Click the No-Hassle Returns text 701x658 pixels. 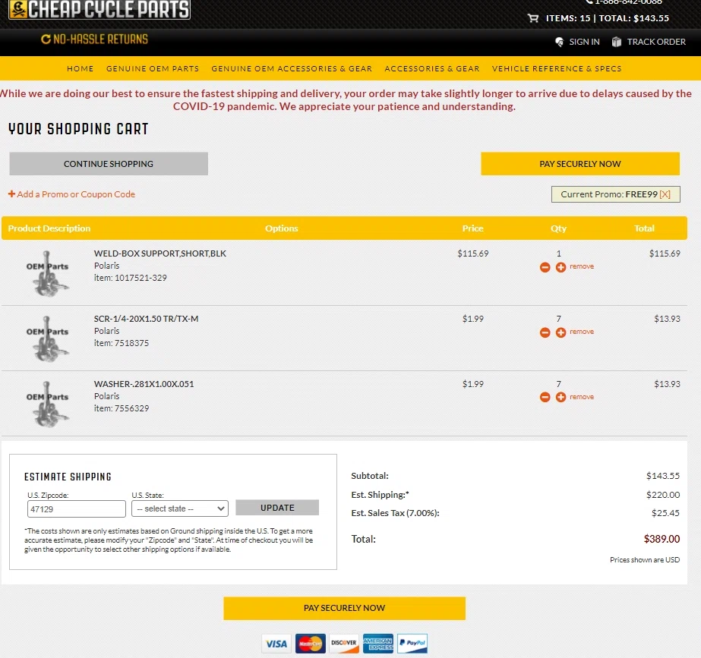(100, 39)
